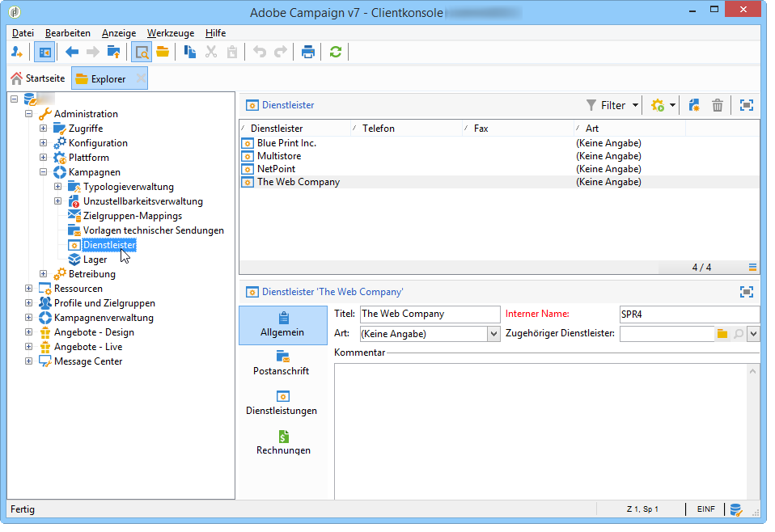Click the parent folder up icon
Image resolution: width=775 pixels, height=532 pixels.
click(114, 52)
